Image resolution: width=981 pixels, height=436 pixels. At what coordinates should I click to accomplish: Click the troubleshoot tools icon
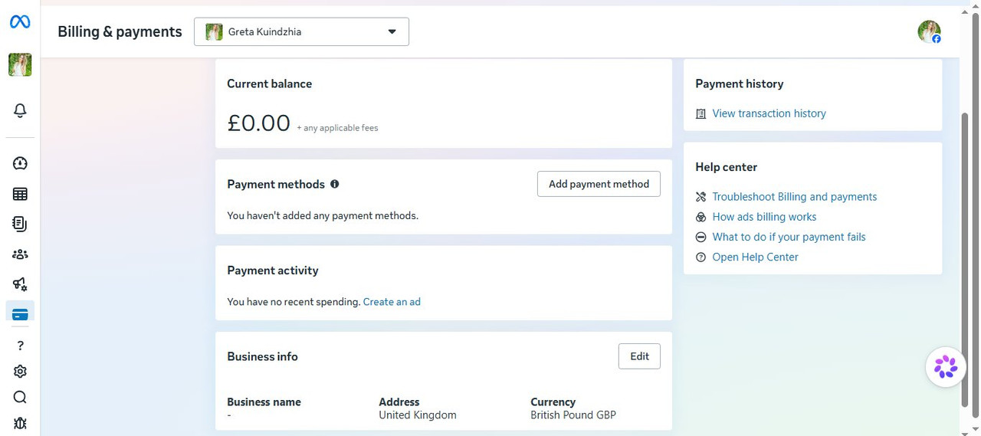point(700,197)
